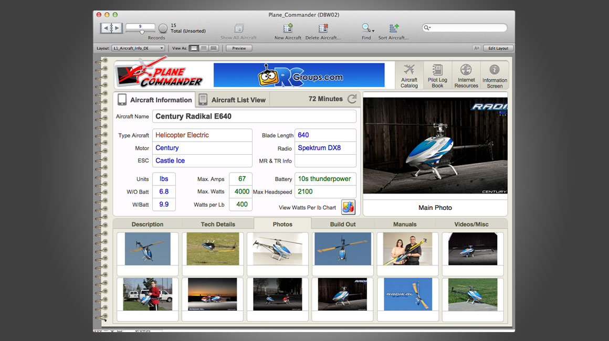The width and height of the screenshot is (609, 341).
Task: Switch to Form view
Action: (194, 48)
